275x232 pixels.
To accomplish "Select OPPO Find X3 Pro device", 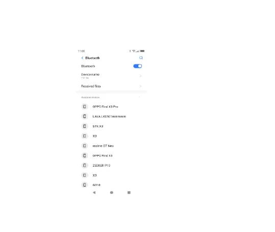I will (x=111, y=107).
